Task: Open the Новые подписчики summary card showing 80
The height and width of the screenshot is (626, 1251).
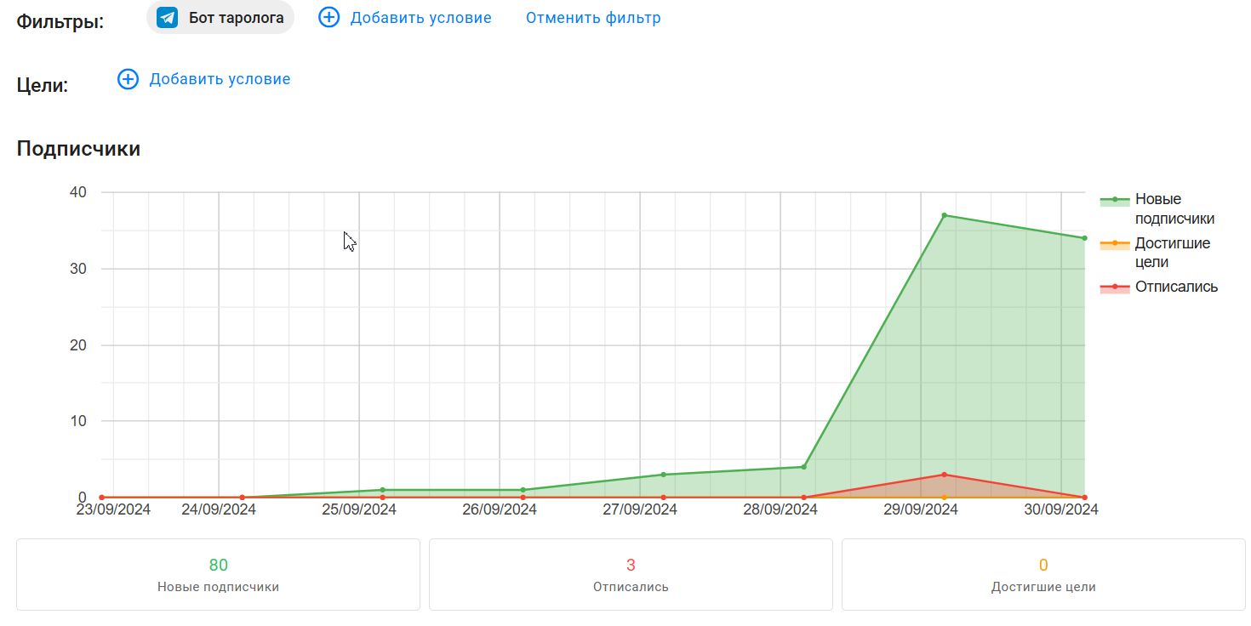Action: [218, 574]
